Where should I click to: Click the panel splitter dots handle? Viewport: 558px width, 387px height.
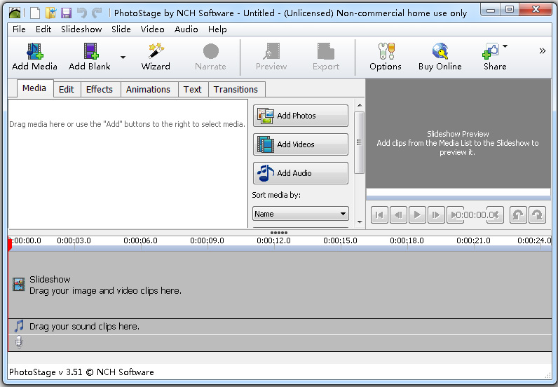click(279, 233)
